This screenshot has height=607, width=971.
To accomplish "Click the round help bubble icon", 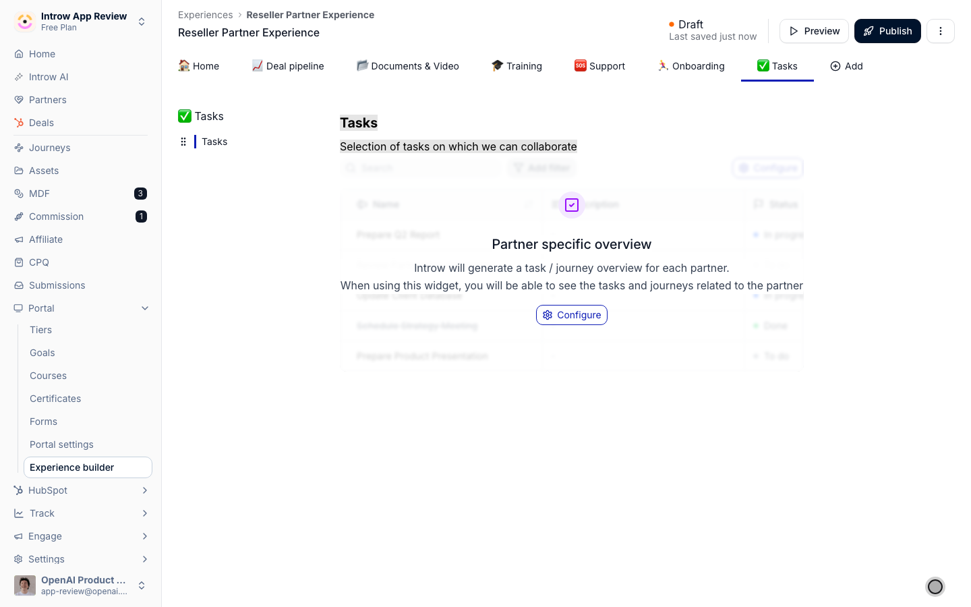I will (935, 587).
